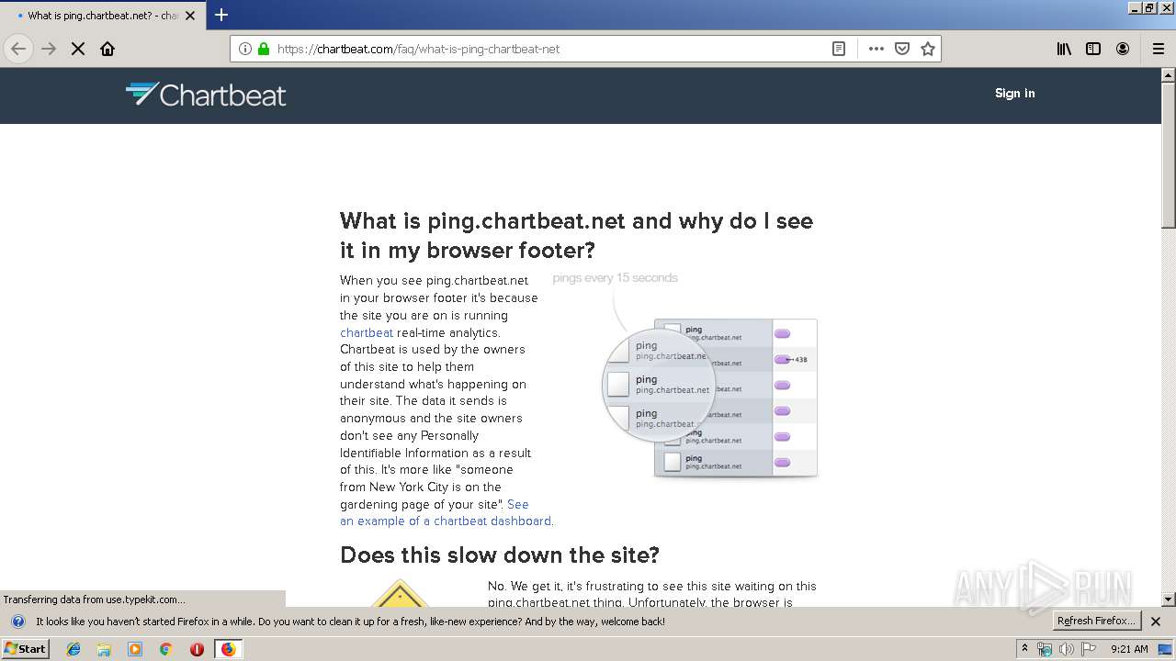Open the Firefox home page
The height and width of the screenshot is (661, 1176).
107,49
